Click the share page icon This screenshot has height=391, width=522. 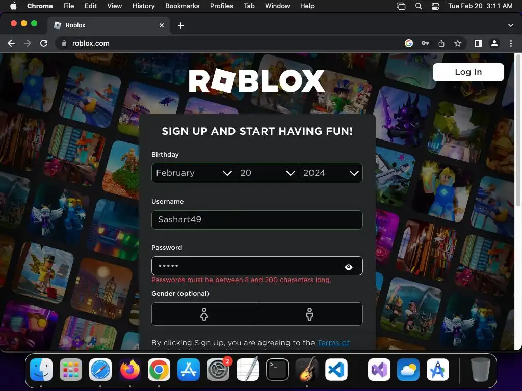tap(441, 43)
